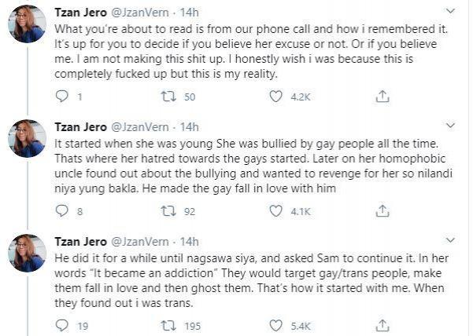
Task: Open the third tweet's chevron menu
Action: 449,240
